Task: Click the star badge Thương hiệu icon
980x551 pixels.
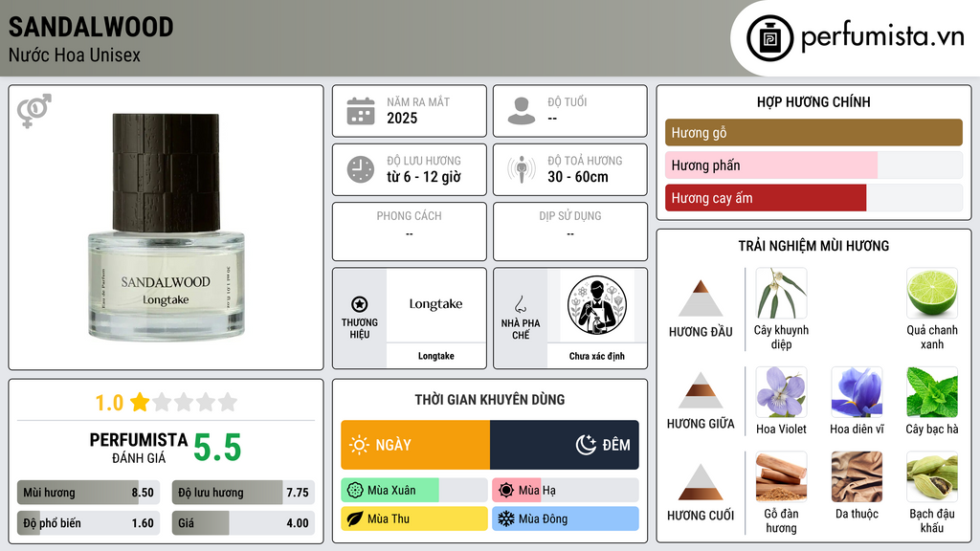Action: (x=360, y=304)
